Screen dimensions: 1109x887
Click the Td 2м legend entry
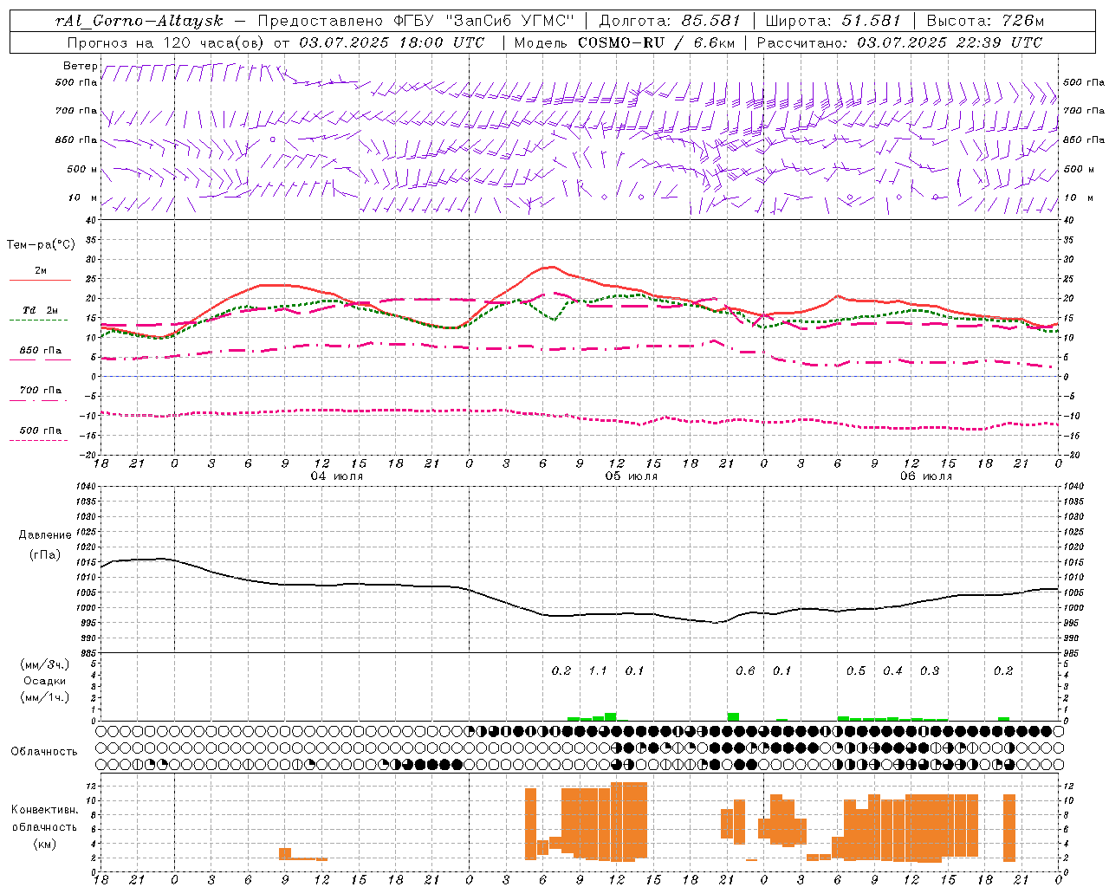point(41,310)
